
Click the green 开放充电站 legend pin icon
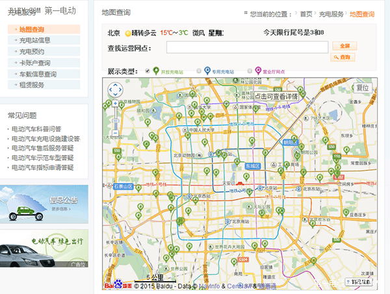tap(156, 71)
